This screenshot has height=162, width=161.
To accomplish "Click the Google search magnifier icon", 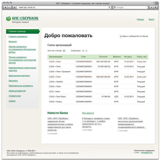I will [114, 7].
